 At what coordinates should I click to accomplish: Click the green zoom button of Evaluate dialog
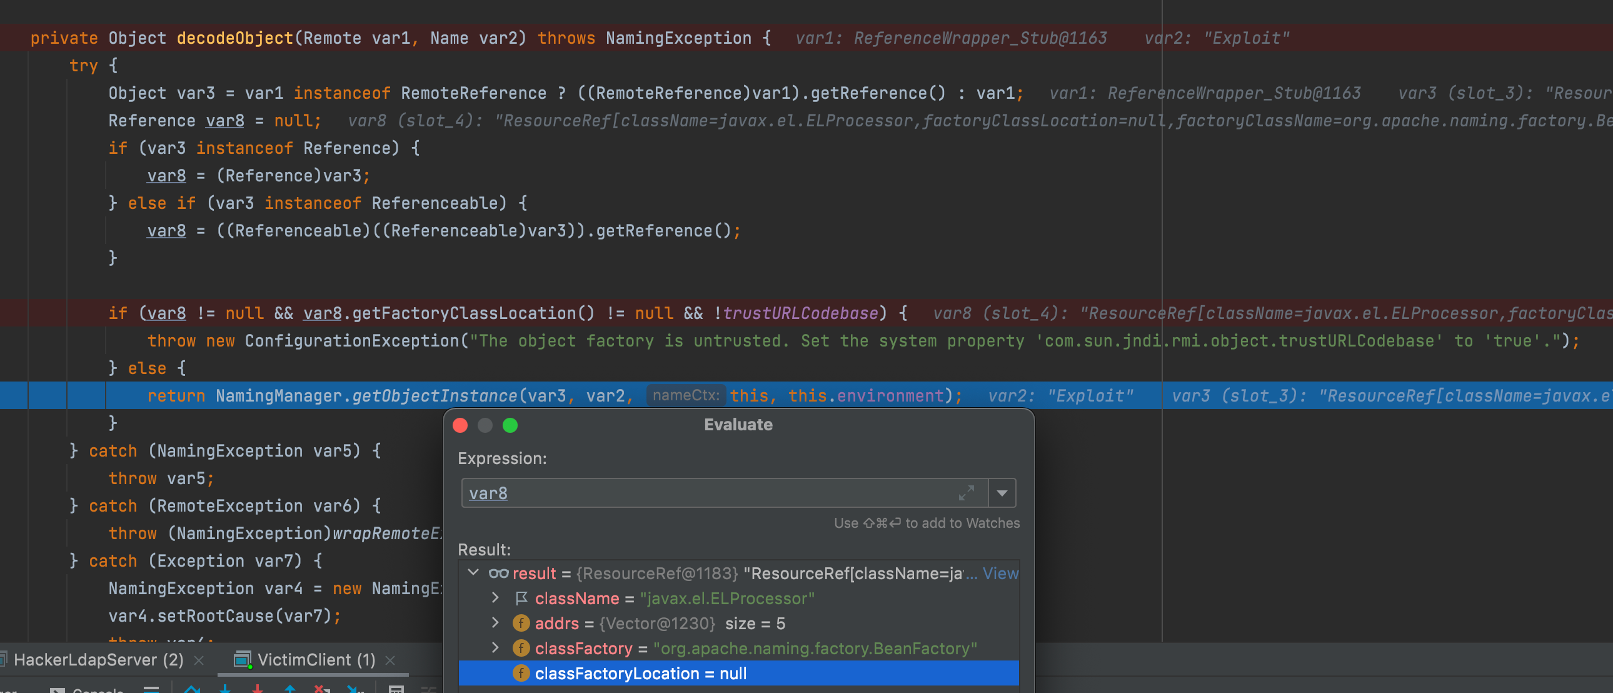pos(510,425)
